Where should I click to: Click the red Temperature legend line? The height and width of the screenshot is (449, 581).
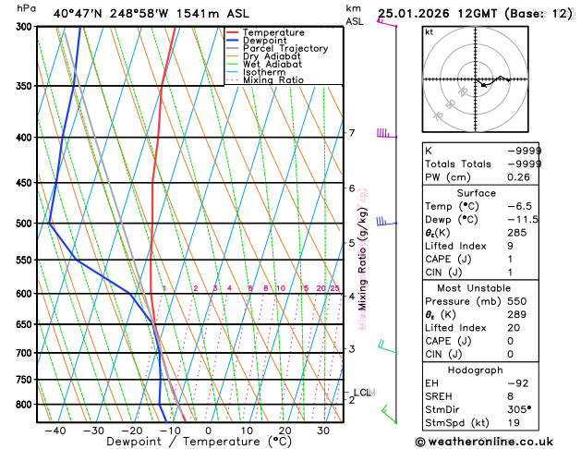(x=233, y=32)
